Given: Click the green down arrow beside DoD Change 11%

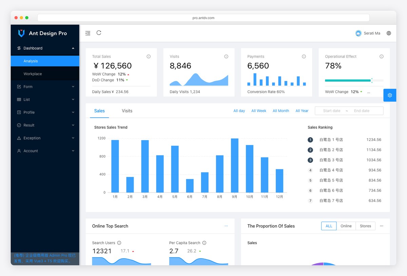Looking at the screenshot, I should [127, 80].
